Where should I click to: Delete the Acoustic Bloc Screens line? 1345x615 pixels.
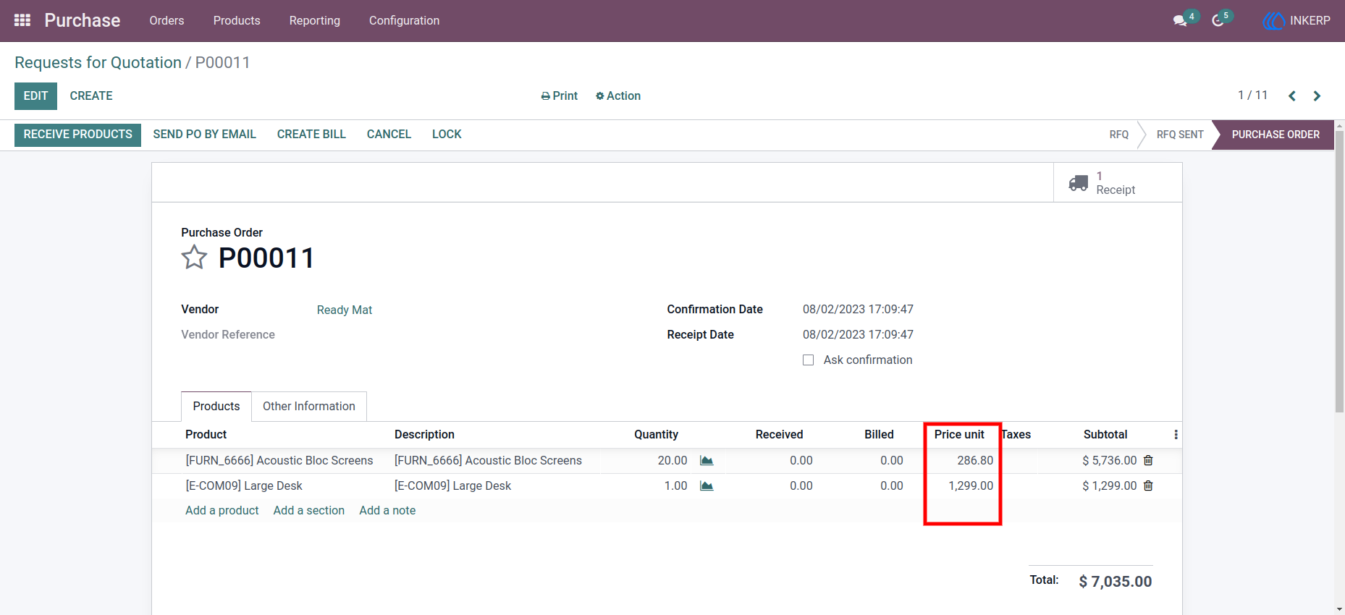(x=1148, y=460)
